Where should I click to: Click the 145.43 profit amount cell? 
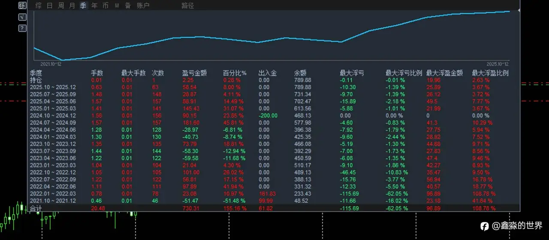[191, 109]
